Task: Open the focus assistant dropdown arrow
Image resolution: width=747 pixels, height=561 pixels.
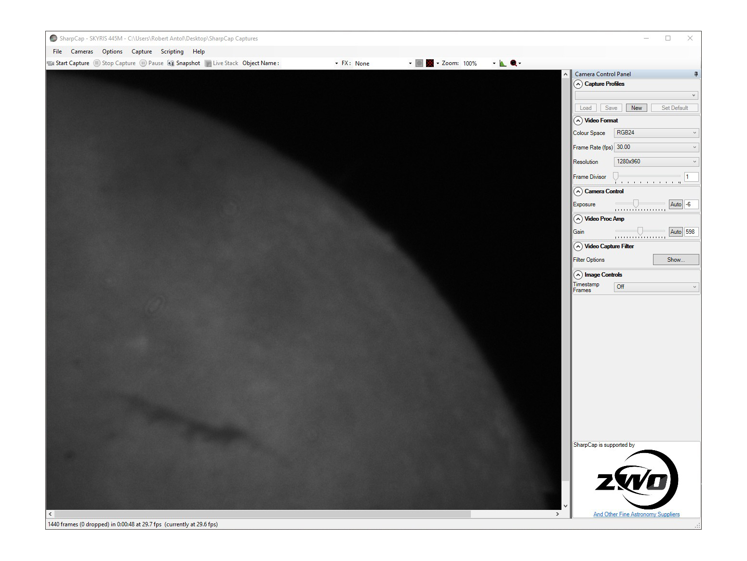Action: (x=520, y=64)
